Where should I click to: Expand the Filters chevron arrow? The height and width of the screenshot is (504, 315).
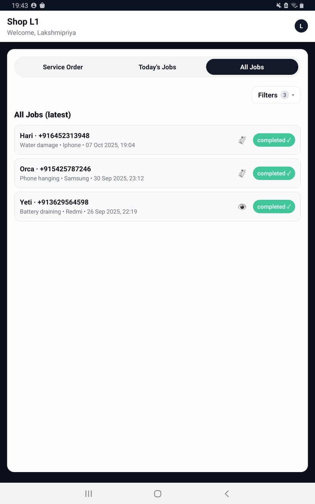coord(293,95)
